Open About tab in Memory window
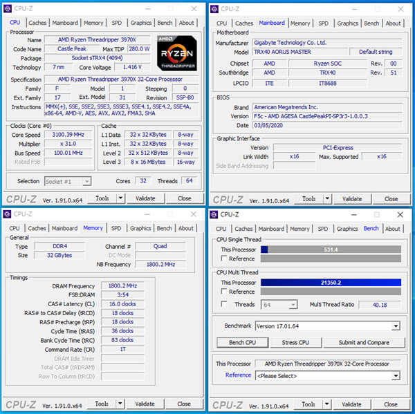The height and width of the screenshot is (414, 415). pos(186,228)
